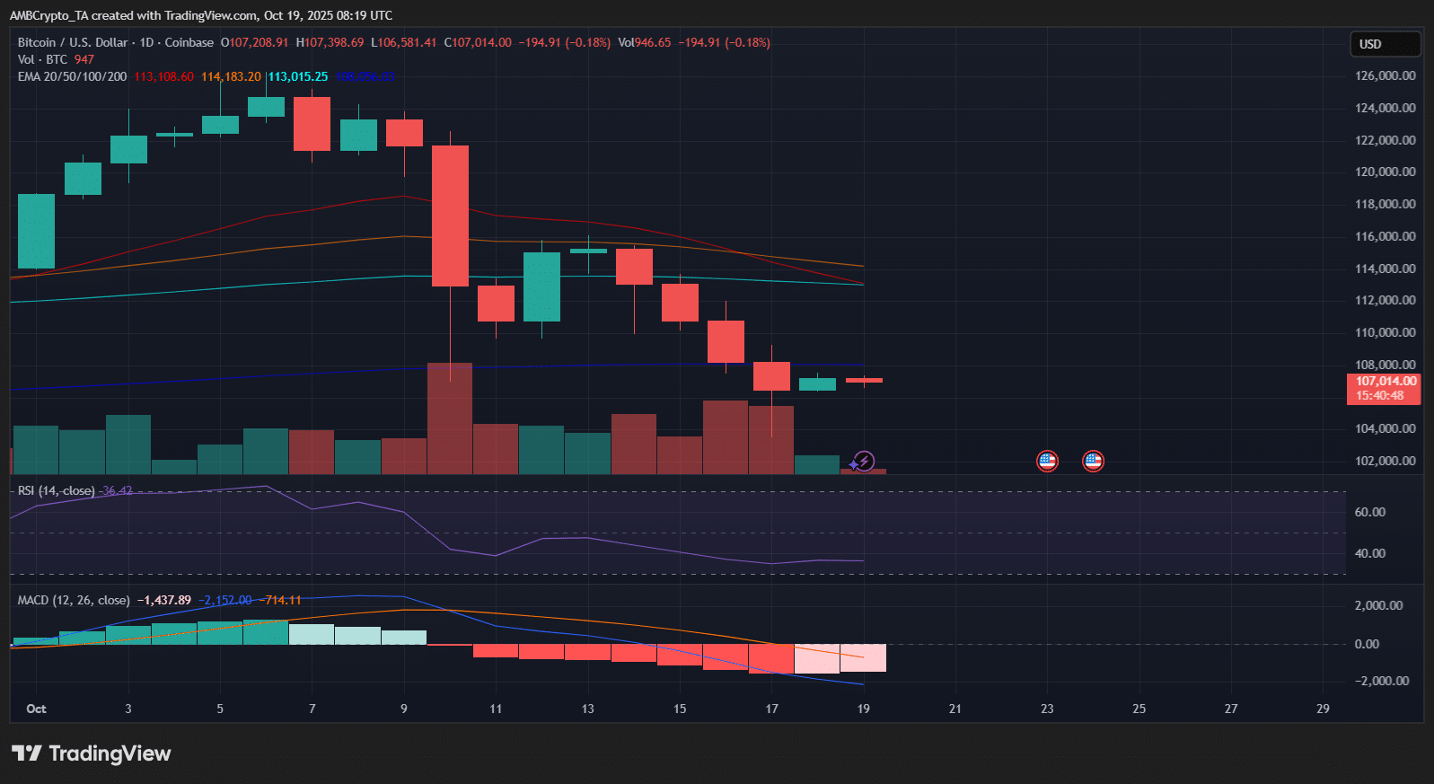
Task: Click the Oct label on the time axis
Action: [36, 709]
